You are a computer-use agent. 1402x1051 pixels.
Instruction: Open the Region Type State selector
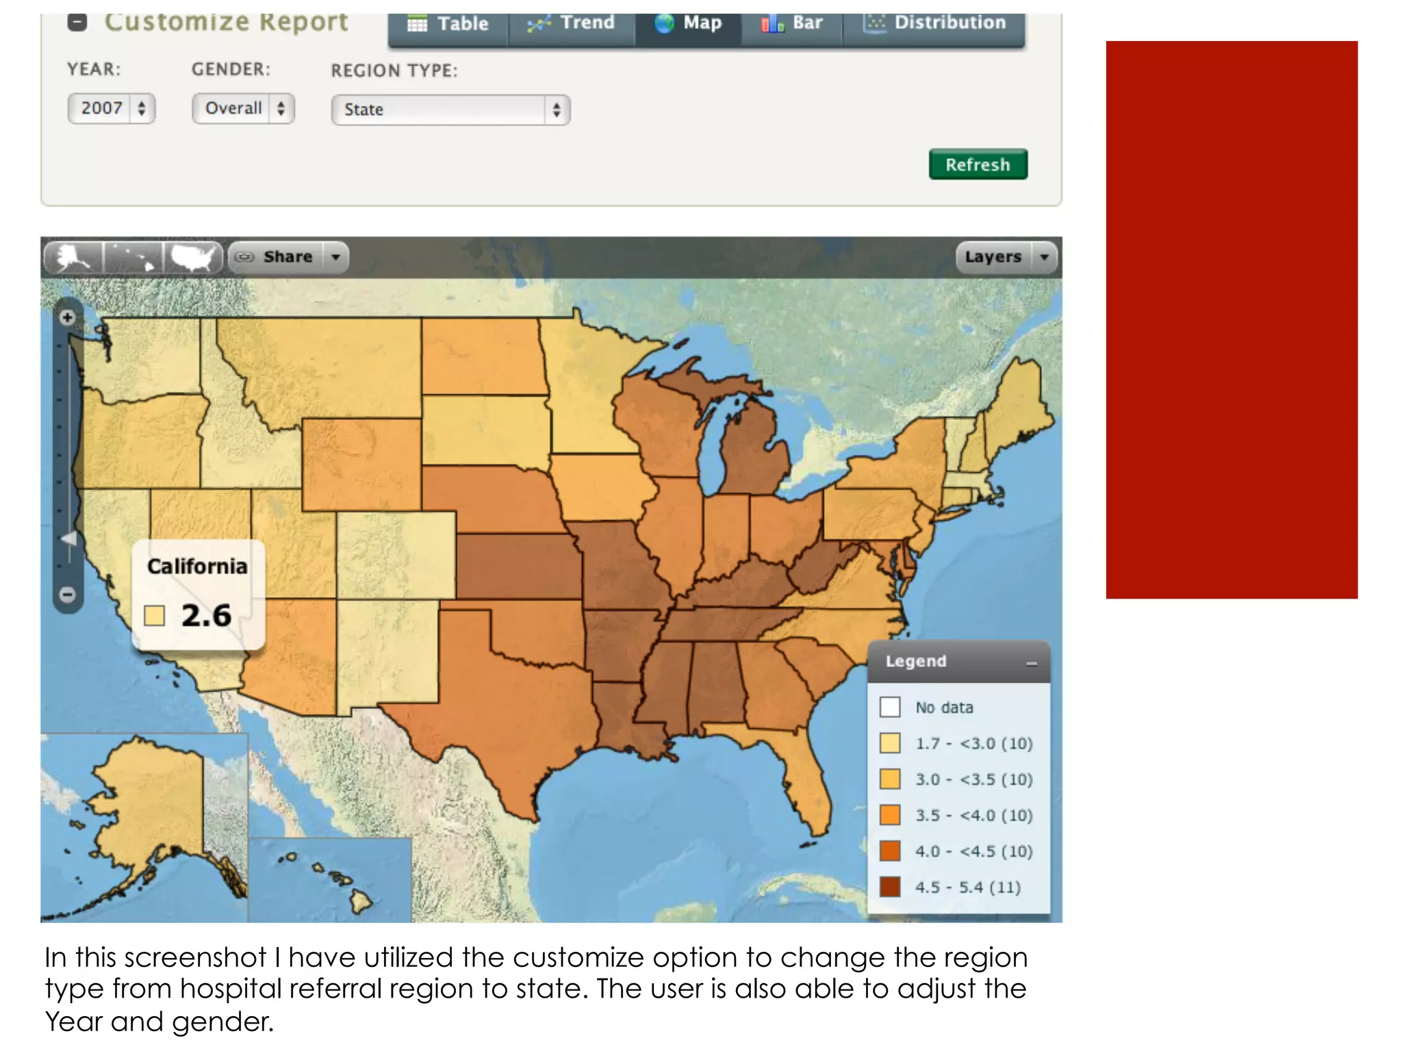pyautogui.click(x=450, y=109)
